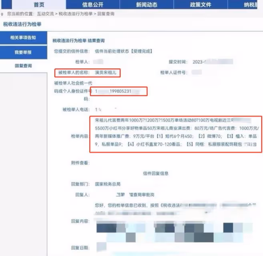The height and width of the screenshot is (256, 263).
Task: Click the 信件当前处理状态【受理完成】 status text
Action: [x=124, y=51]
